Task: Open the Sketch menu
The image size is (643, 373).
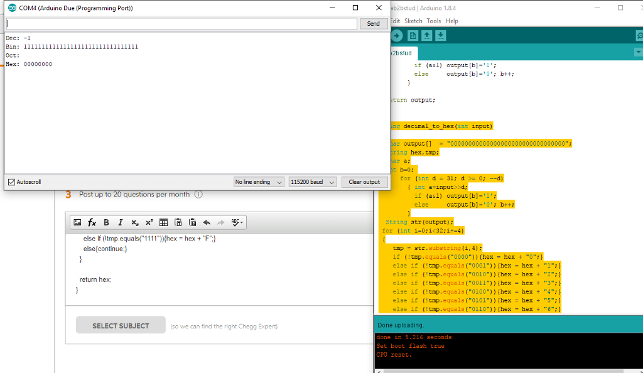Action: click(x=413, y=21)
